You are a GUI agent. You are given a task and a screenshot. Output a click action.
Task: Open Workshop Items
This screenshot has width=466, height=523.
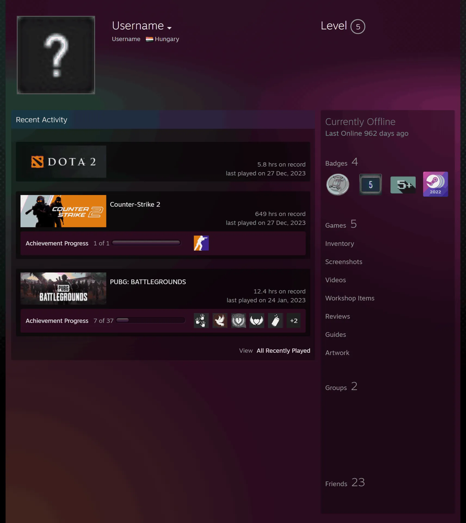[x=350, y=298]
